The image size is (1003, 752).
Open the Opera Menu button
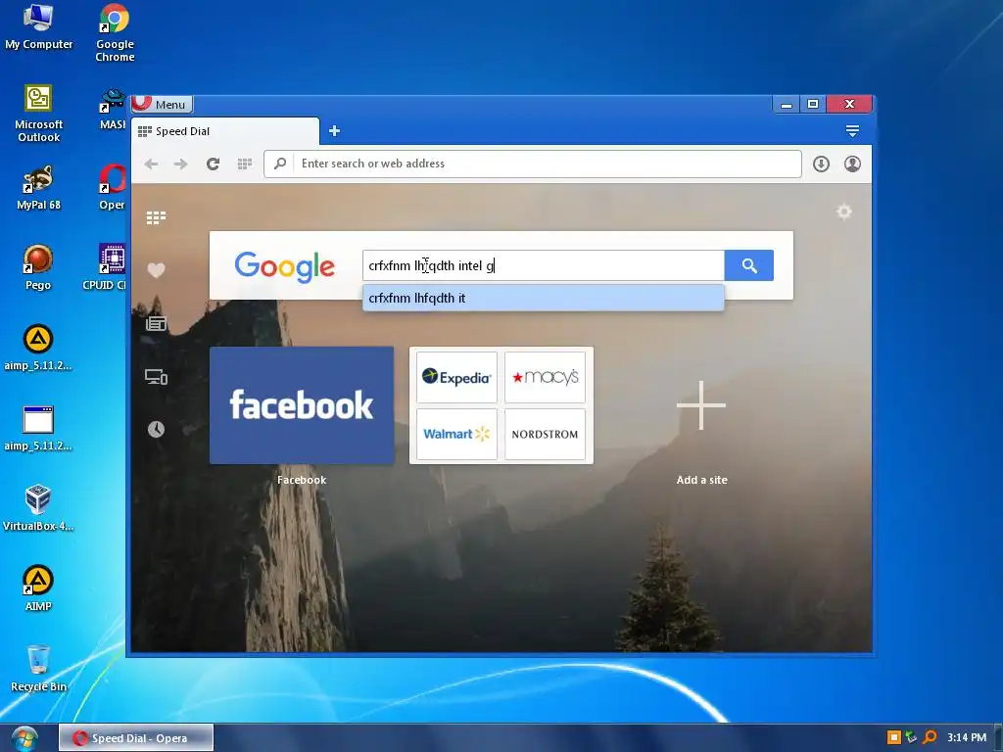tap(162, 104)
